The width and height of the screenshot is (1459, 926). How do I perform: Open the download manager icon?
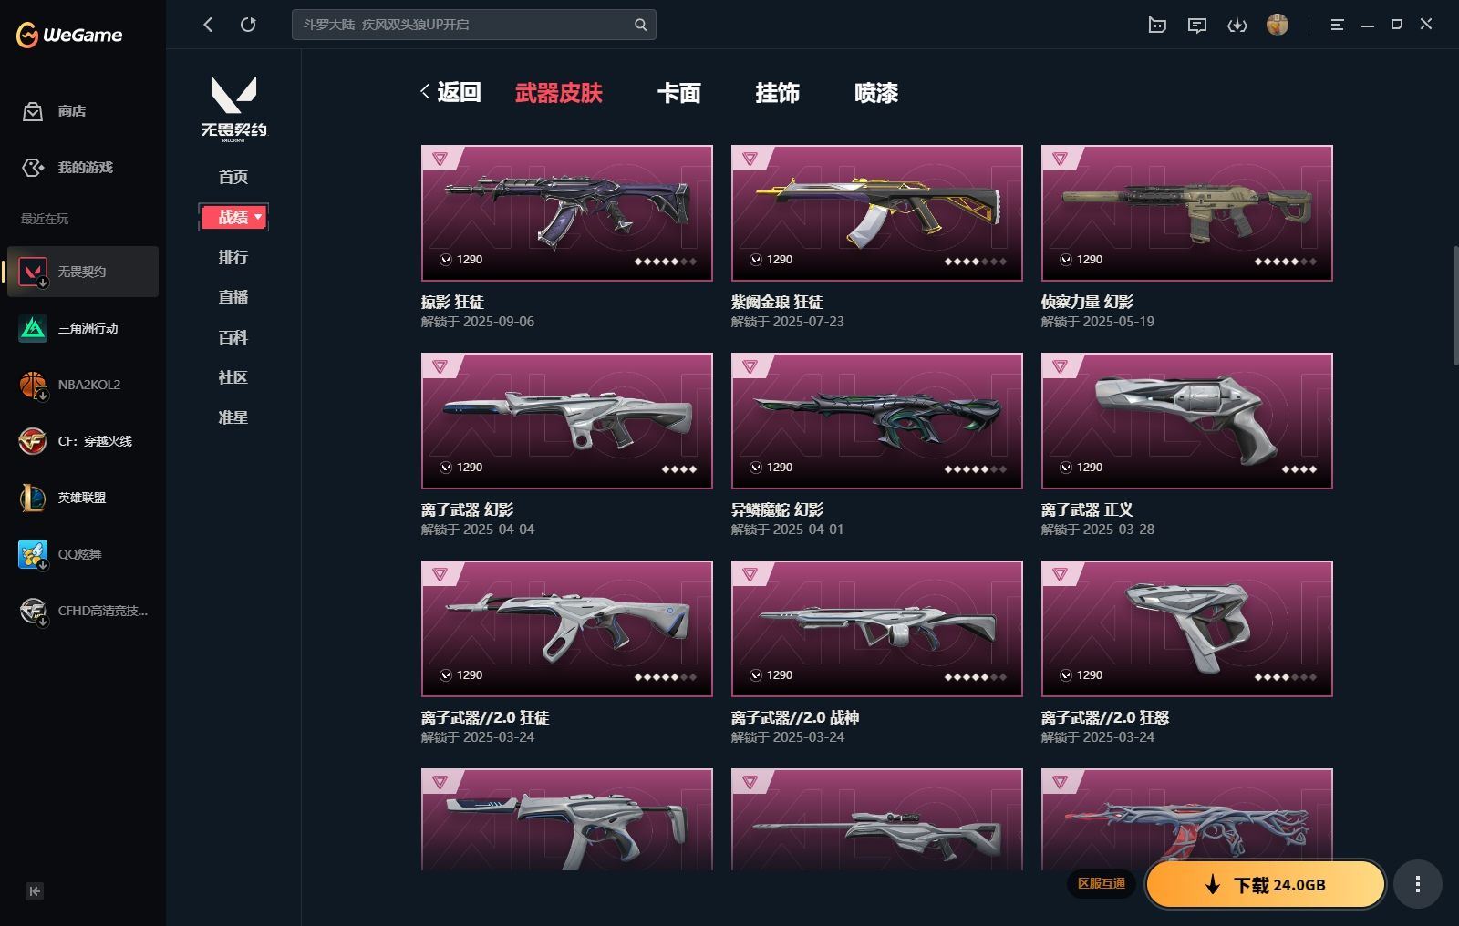(x=1237, y=26)
